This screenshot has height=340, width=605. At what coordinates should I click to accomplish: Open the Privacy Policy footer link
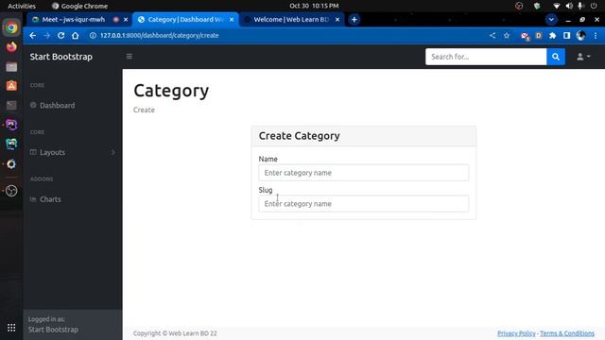pos(516,333)
